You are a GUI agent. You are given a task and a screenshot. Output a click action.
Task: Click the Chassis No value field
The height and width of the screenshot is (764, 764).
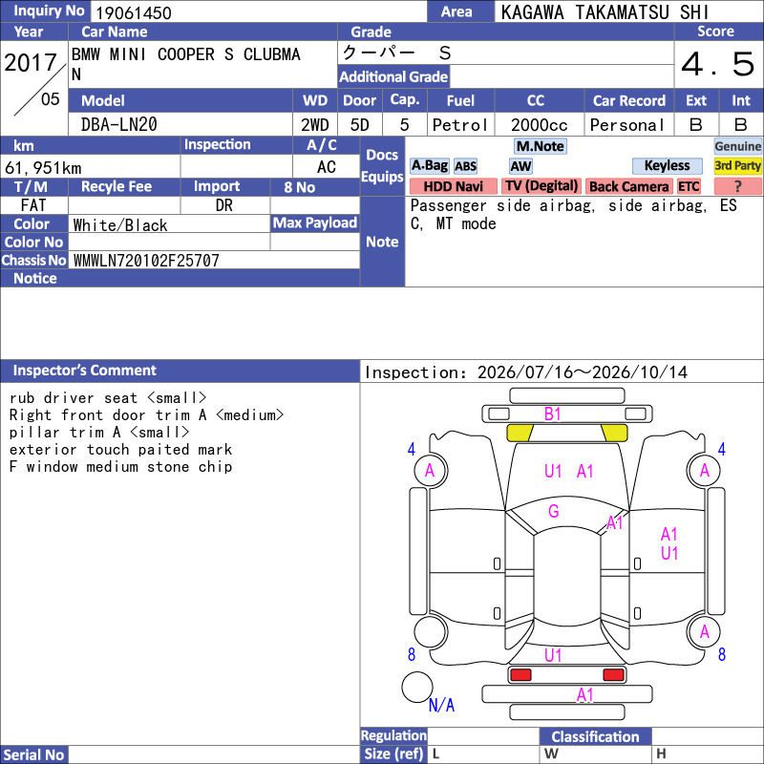coord(214,260)
